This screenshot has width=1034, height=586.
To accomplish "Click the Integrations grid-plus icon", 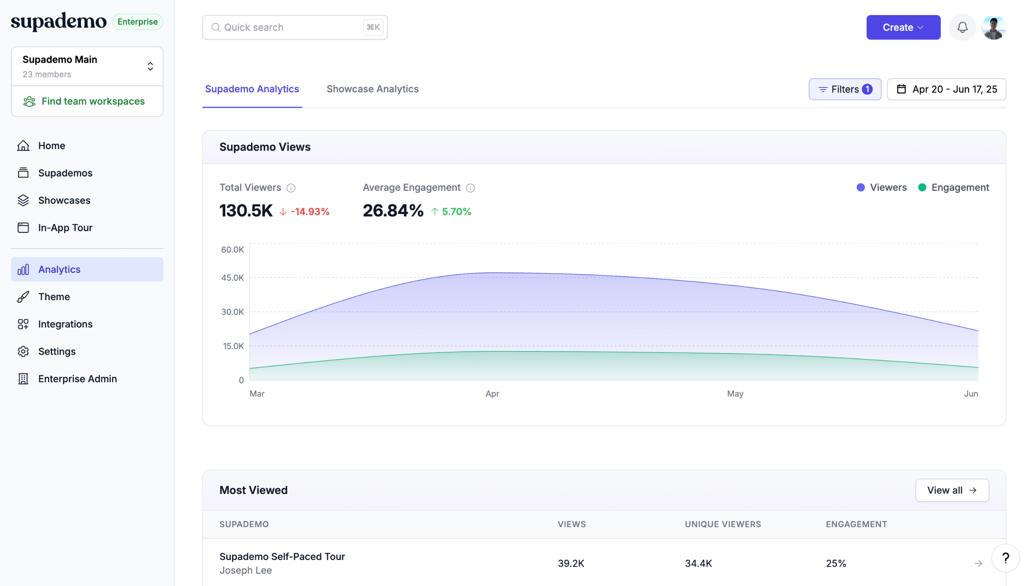I will pos(23,324).
